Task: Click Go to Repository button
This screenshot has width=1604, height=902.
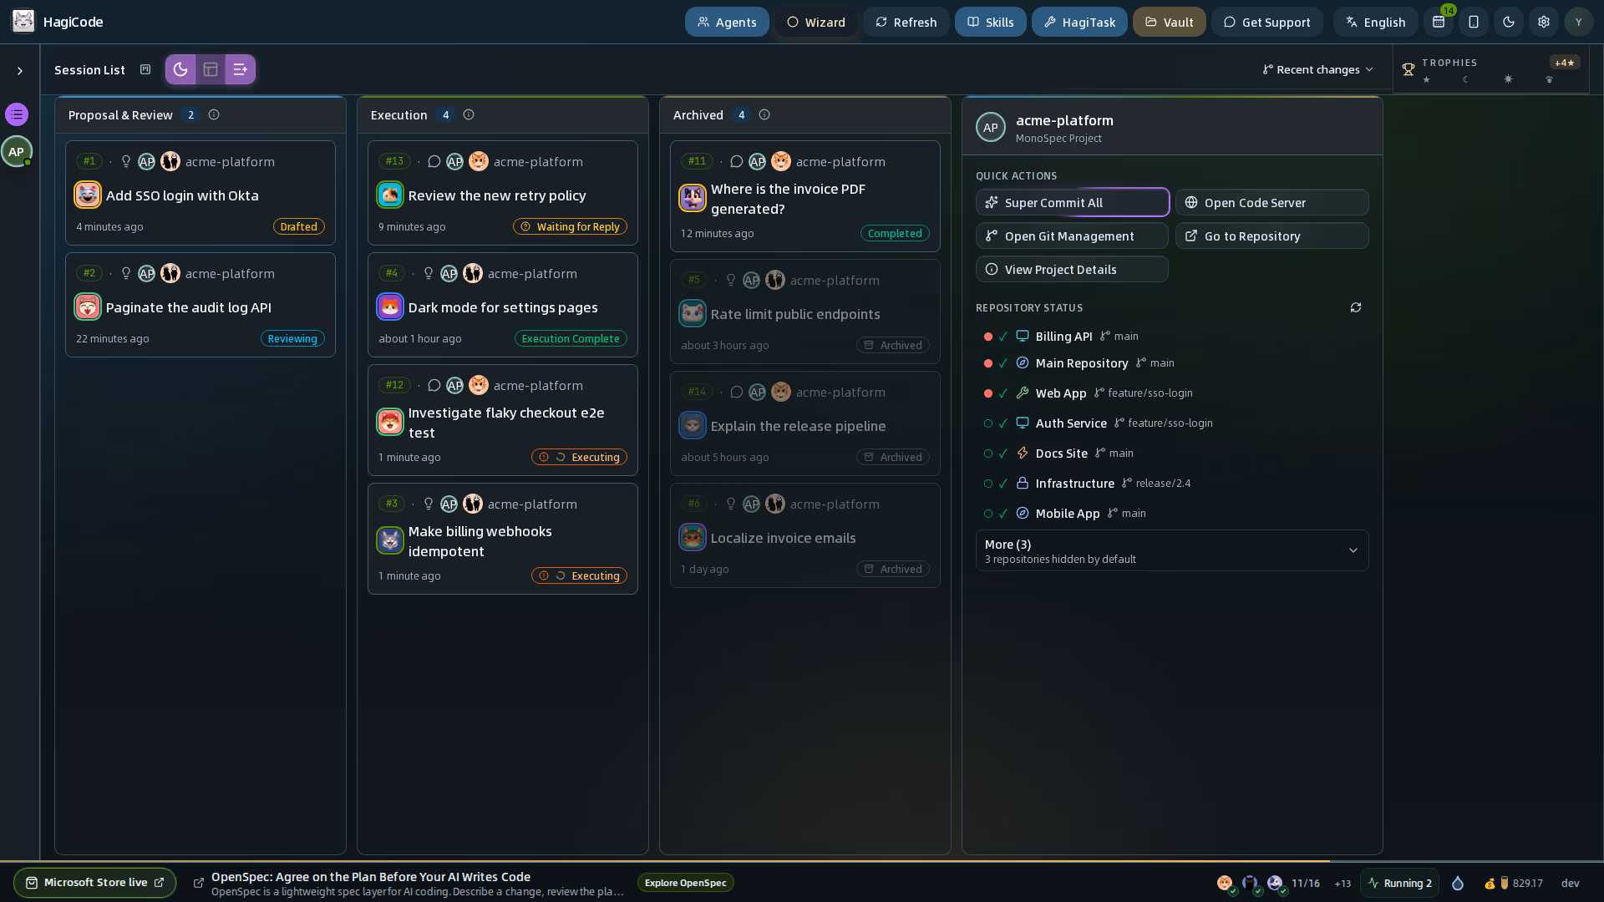Action: tap(1272, 236)
